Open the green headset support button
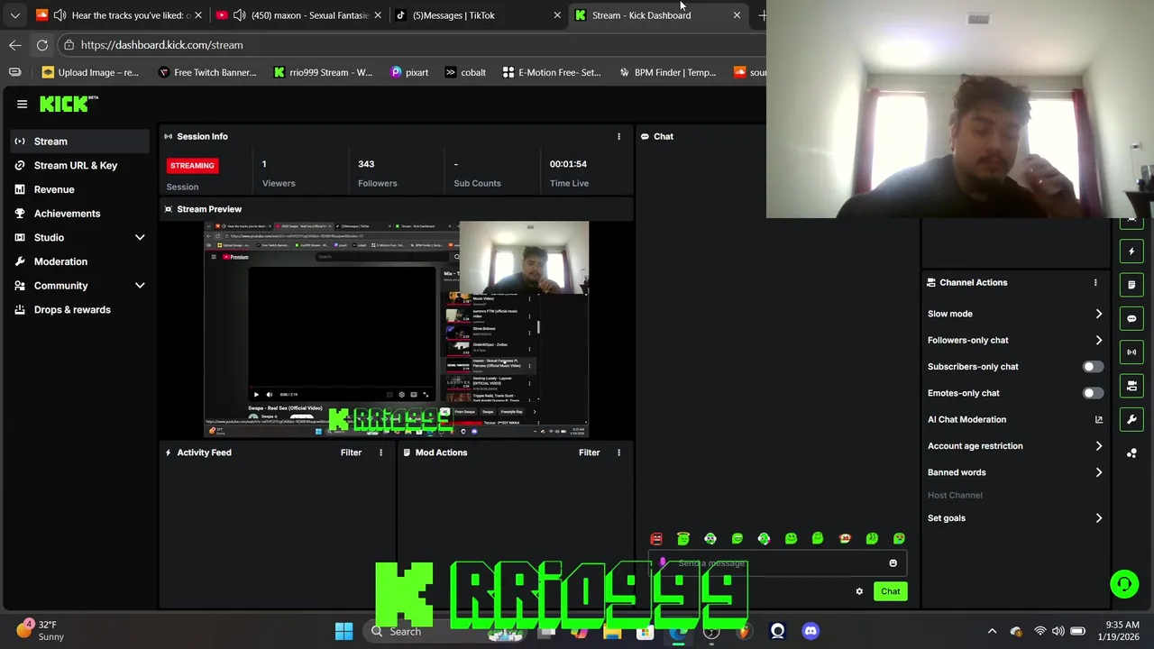This screenshot has height=649, width=1154. click(x=1124, y=584)
